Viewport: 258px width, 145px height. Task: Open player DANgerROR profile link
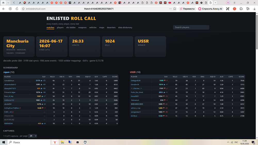[x=136, y=81]
